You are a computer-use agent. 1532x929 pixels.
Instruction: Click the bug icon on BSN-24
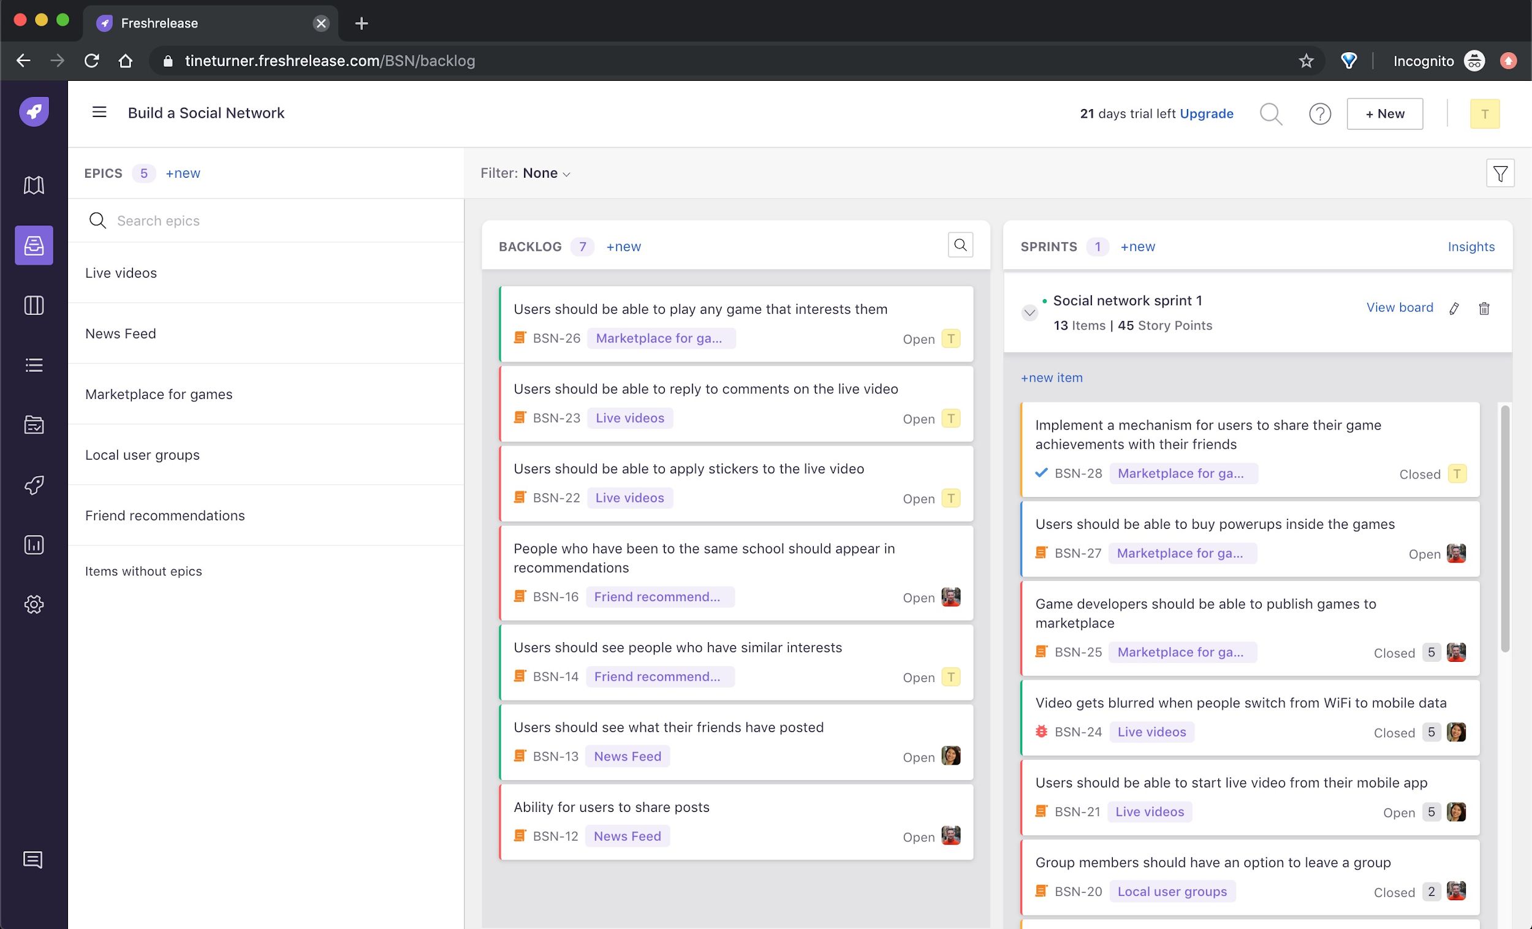tap(1041, 732)
